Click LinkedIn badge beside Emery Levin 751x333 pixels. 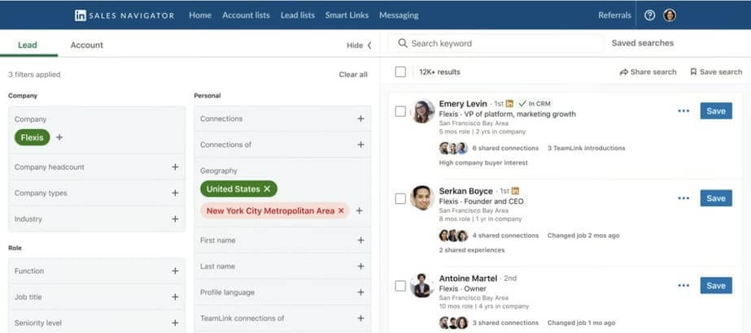[509, 103]
